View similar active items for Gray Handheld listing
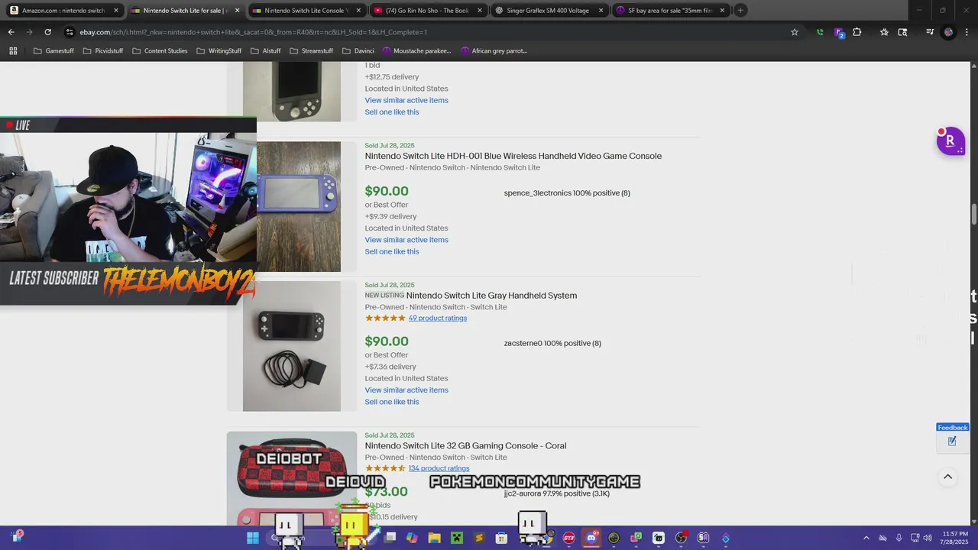 point(406,390)
